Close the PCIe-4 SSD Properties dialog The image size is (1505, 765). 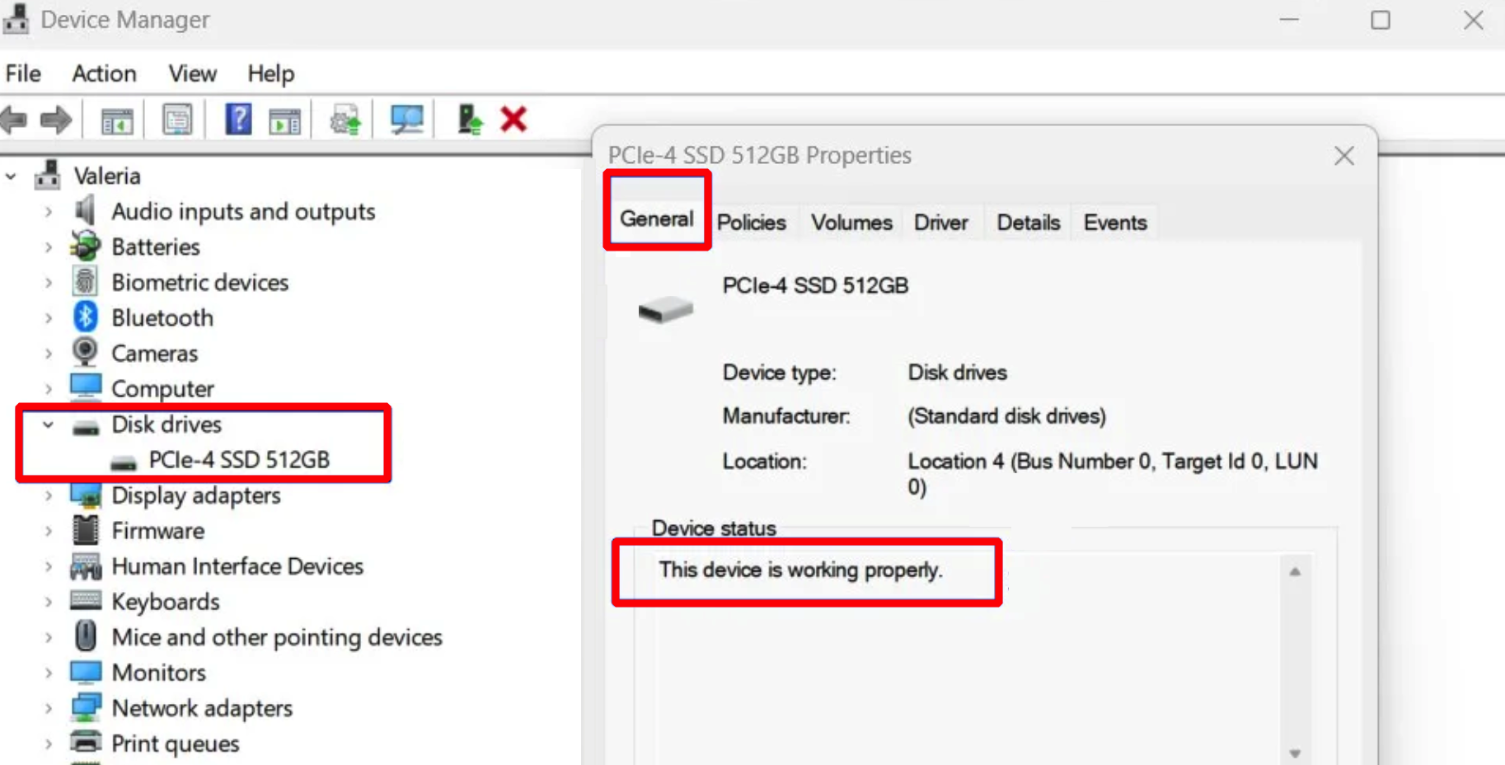(1343, 156)
